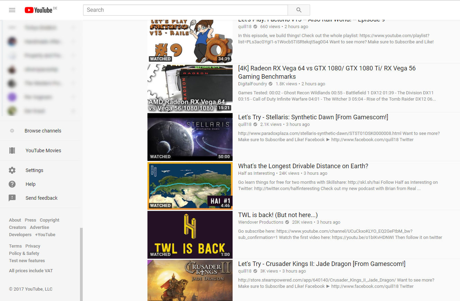
Task: Go to YouTube home via logo
Action: [x=38, y=10]
